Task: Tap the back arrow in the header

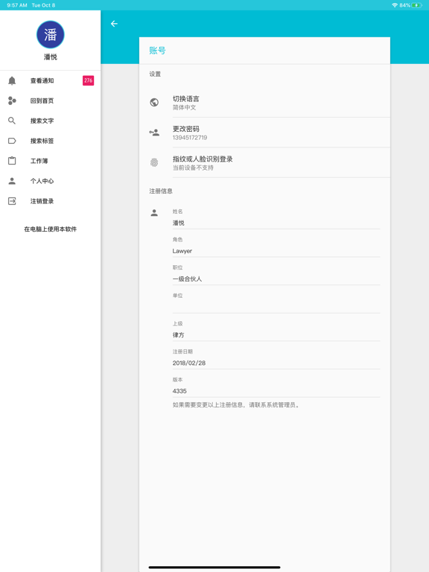Action: (x=114, y=24)
